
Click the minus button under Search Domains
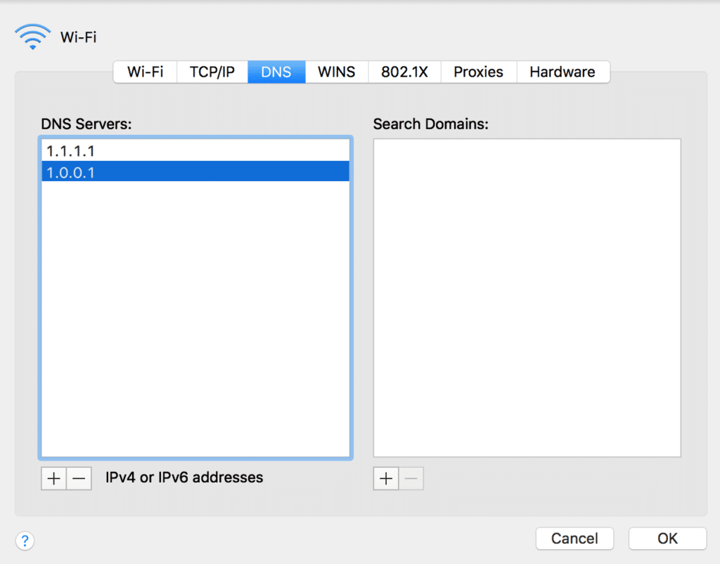tap(411, 478)
